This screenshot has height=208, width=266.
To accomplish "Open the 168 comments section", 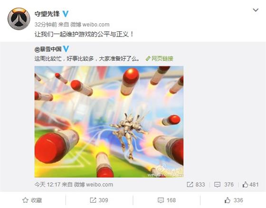I will pos(167,200).
